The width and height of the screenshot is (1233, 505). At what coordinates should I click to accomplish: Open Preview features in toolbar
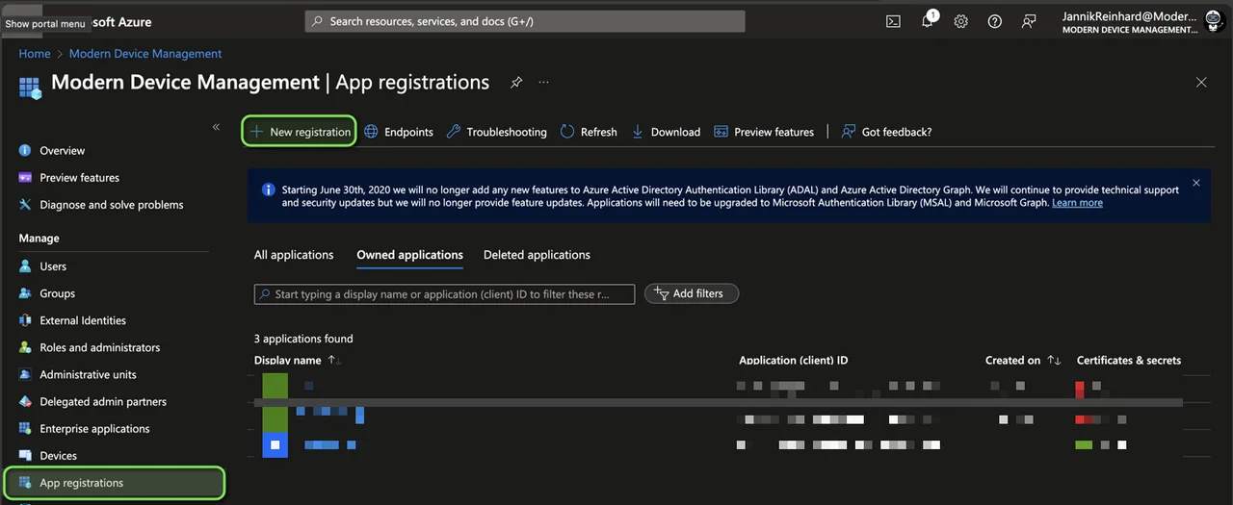pos(764,132)
